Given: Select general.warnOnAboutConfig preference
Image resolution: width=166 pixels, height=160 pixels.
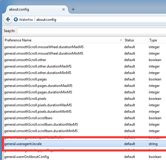Looking at the screenshot, I should tap(85, 157).
